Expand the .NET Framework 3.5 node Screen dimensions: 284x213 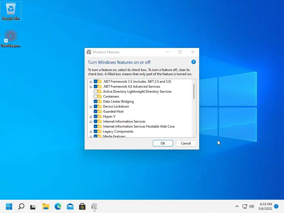pos(91,82)
